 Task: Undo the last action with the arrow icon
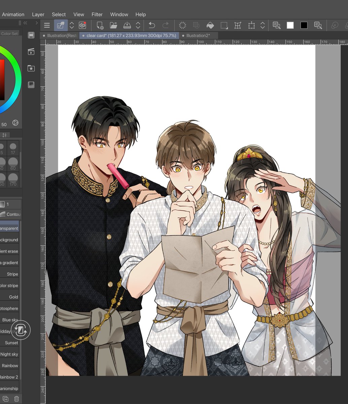[151, 25]
